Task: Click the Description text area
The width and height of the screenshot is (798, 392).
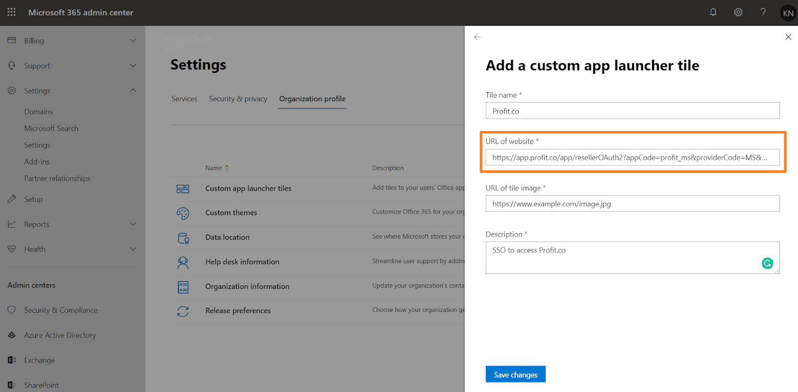Action: point(632,258)
